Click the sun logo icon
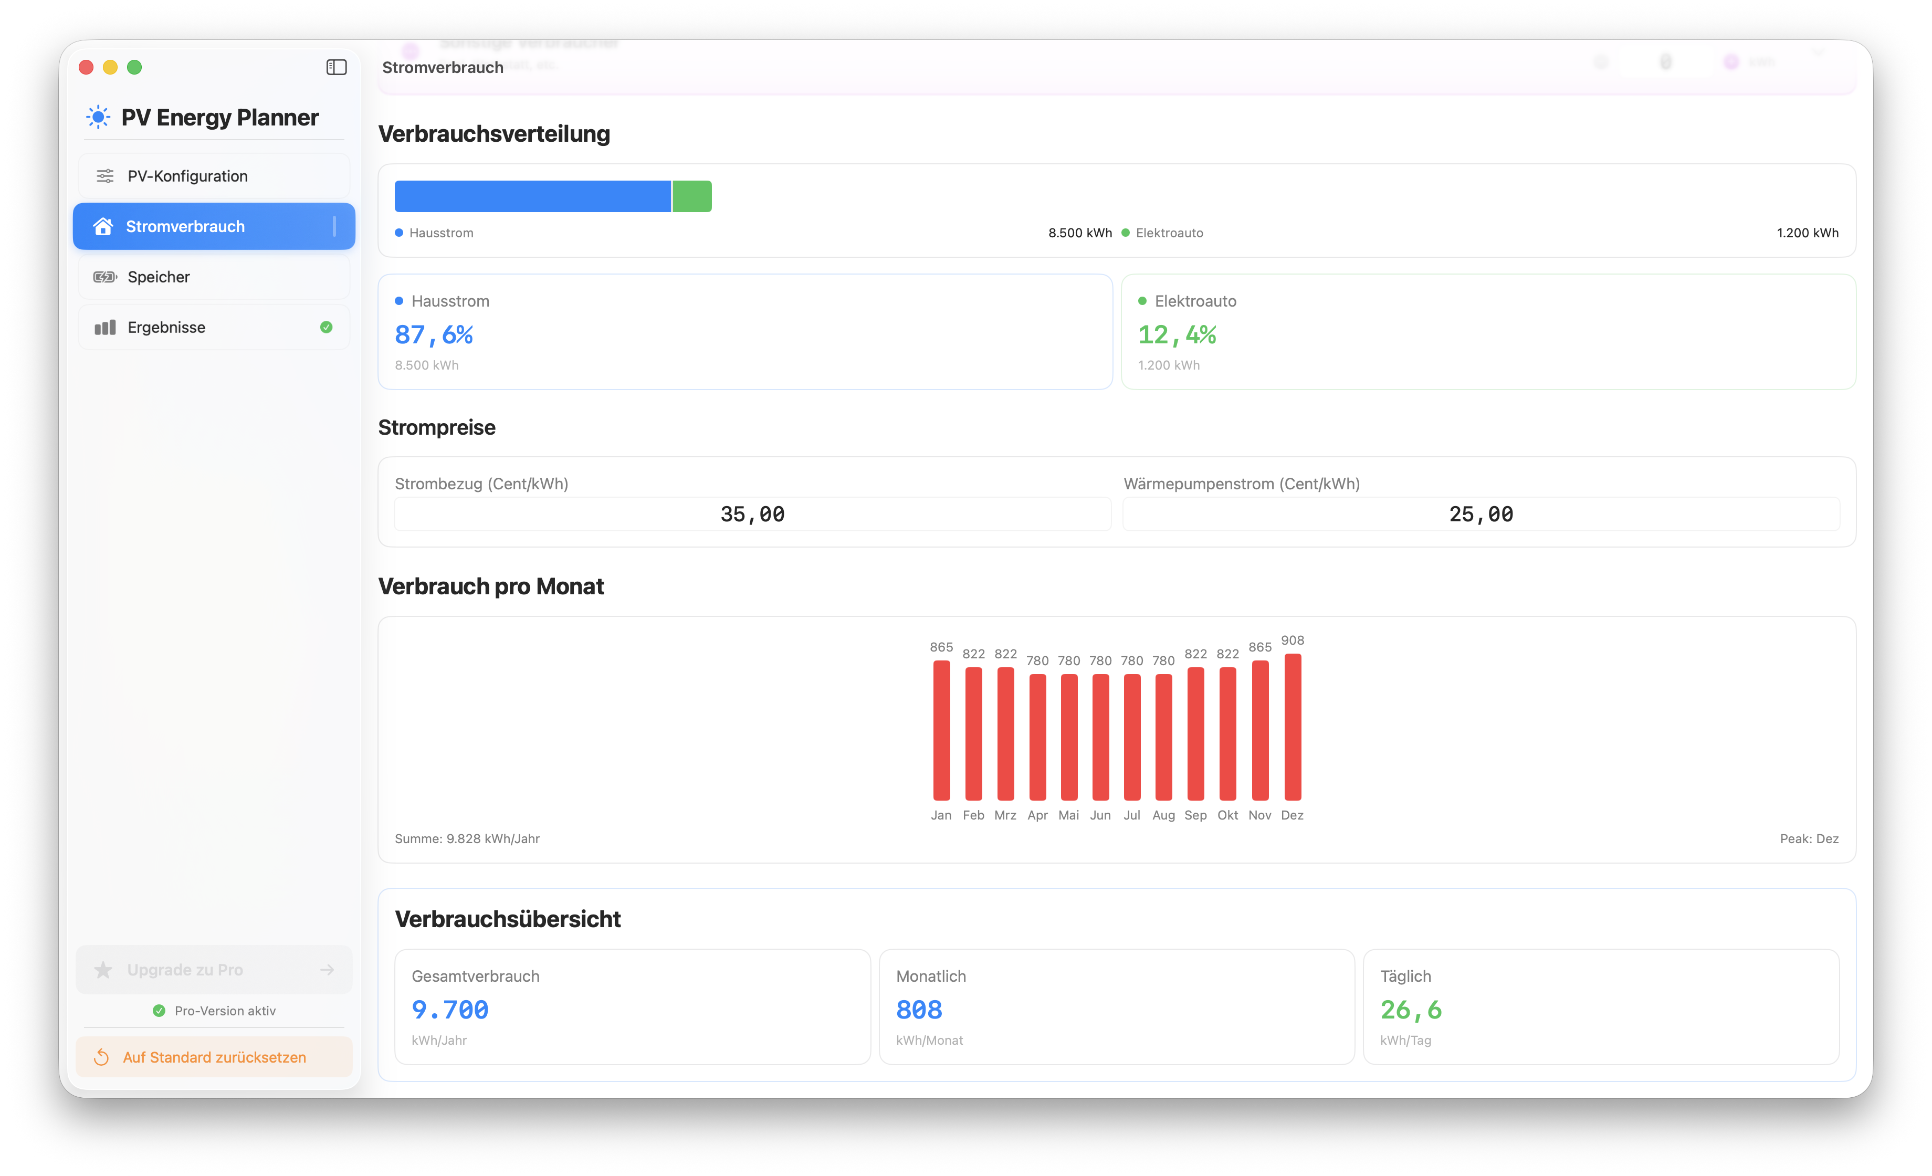 (x=98, y=118)
